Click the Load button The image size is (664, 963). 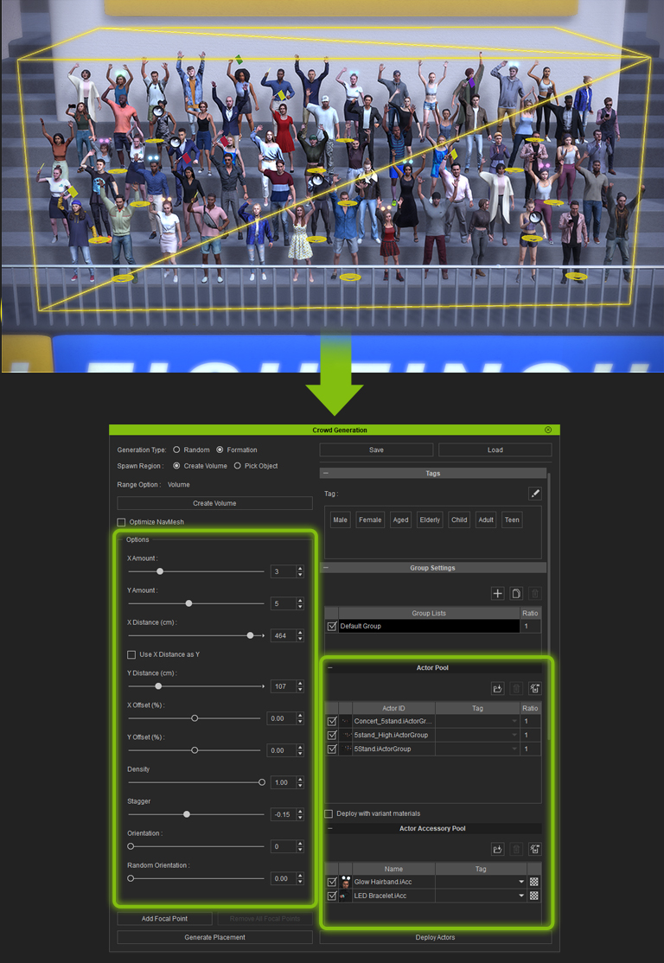(x=495, y=450)
